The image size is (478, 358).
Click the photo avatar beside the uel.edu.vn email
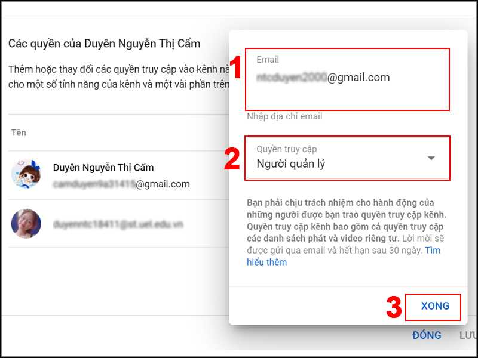26,224
